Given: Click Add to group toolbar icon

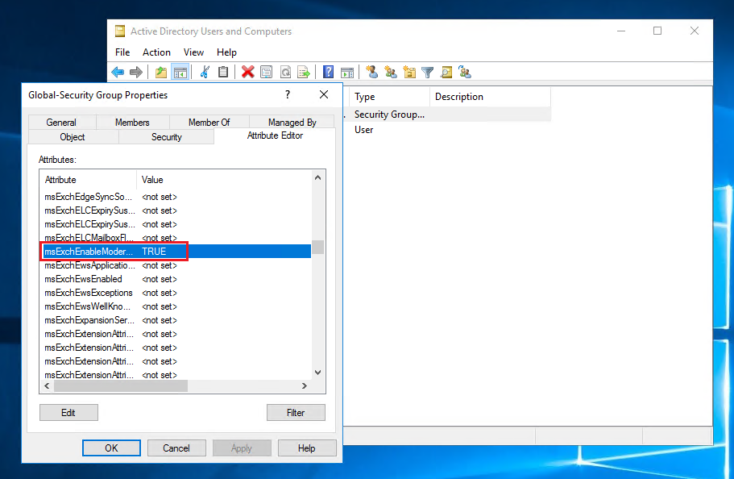Looking at the screenshot, I should pos(465,72).
